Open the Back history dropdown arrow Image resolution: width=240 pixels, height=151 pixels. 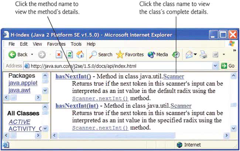[32, 54]
